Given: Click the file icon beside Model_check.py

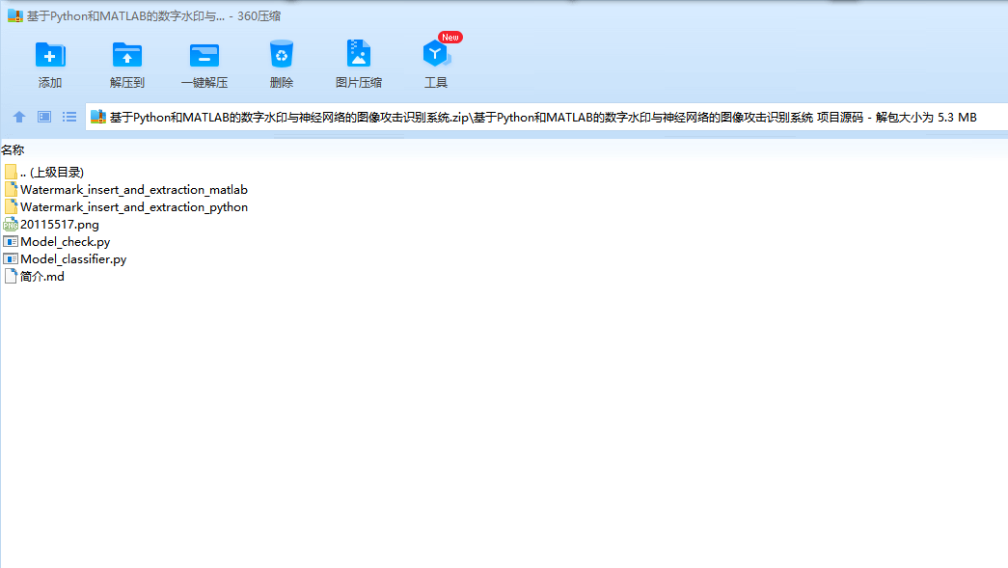Looking at the screenshot, I should tap(11, 242).
